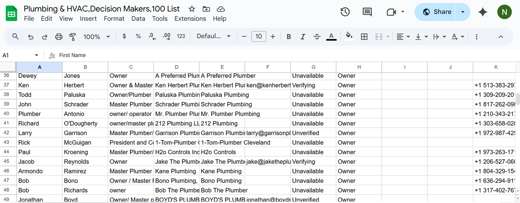Open text wrapping dropdown
520x203 pixels.
[x=439, y=37]
